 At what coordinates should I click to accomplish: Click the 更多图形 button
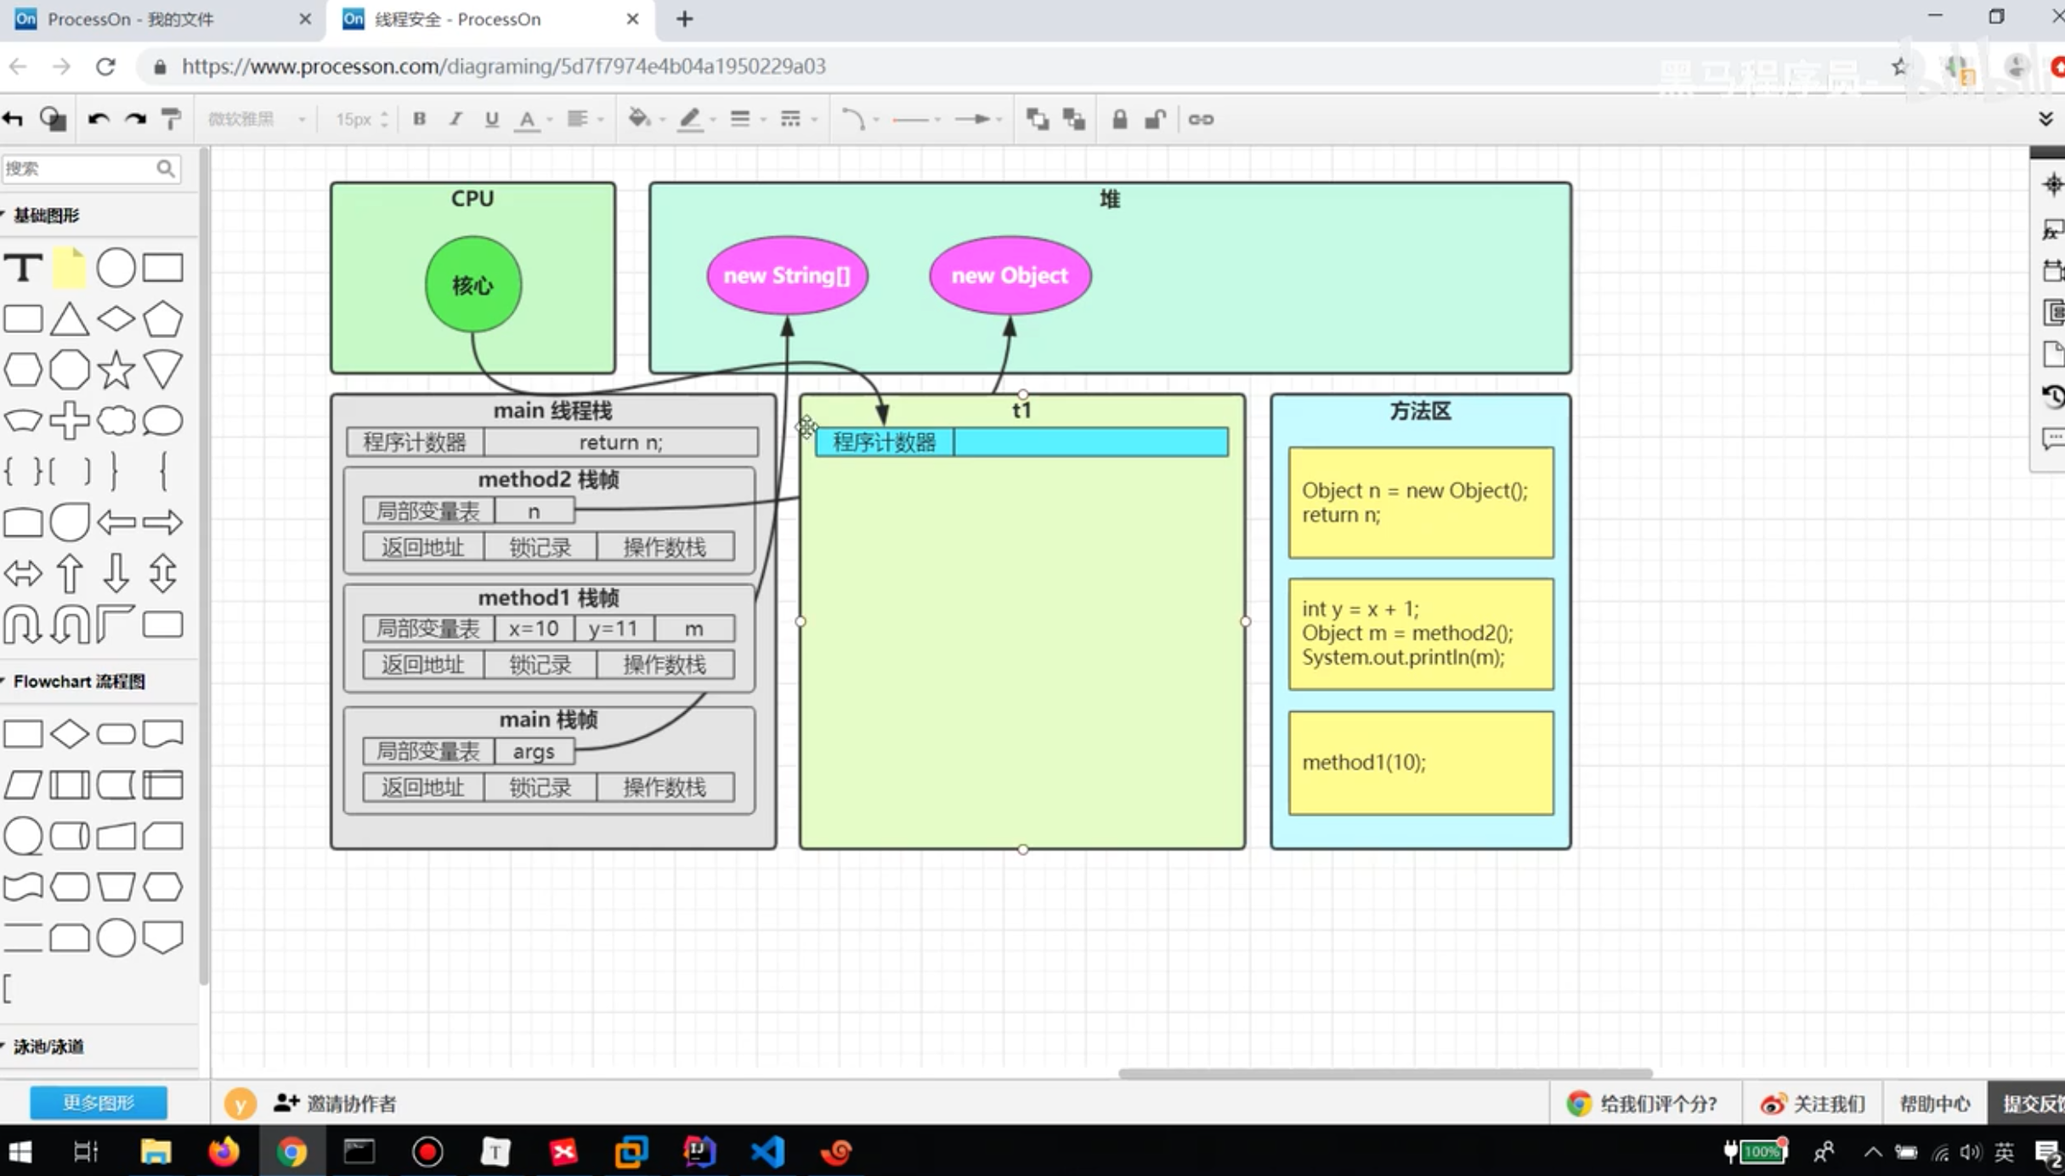pyautogui.click(x=99, y=1102)
